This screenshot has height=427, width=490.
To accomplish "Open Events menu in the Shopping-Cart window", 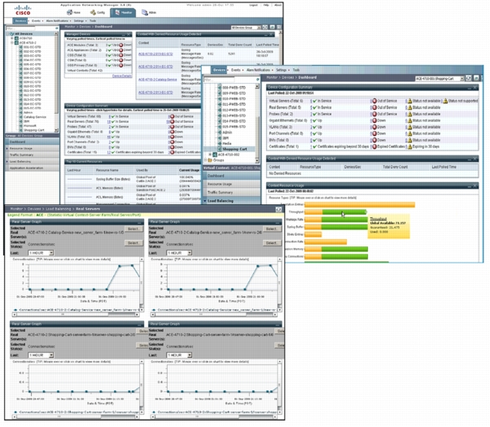I will [235, 70].
